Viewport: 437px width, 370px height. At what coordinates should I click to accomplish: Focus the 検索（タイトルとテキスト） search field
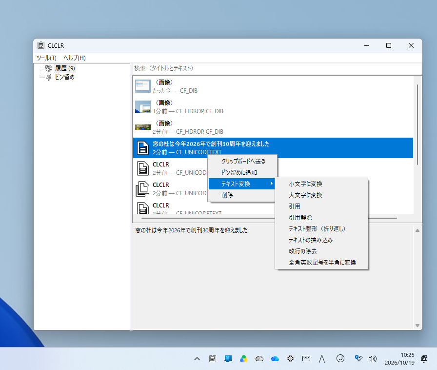pos(277,68)
